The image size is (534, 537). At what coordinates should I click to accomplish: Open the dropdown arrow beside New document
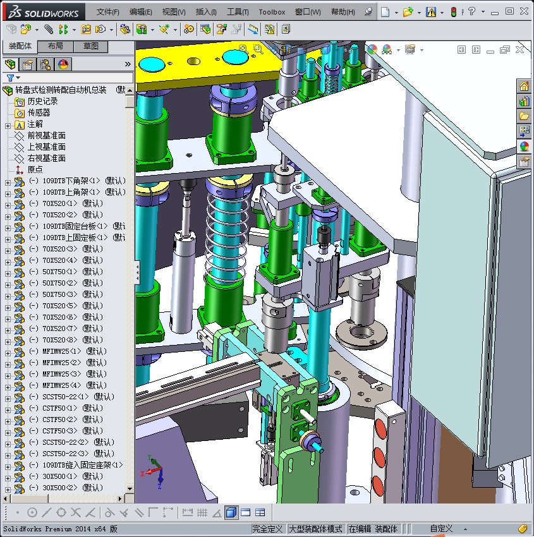(396, 12)
